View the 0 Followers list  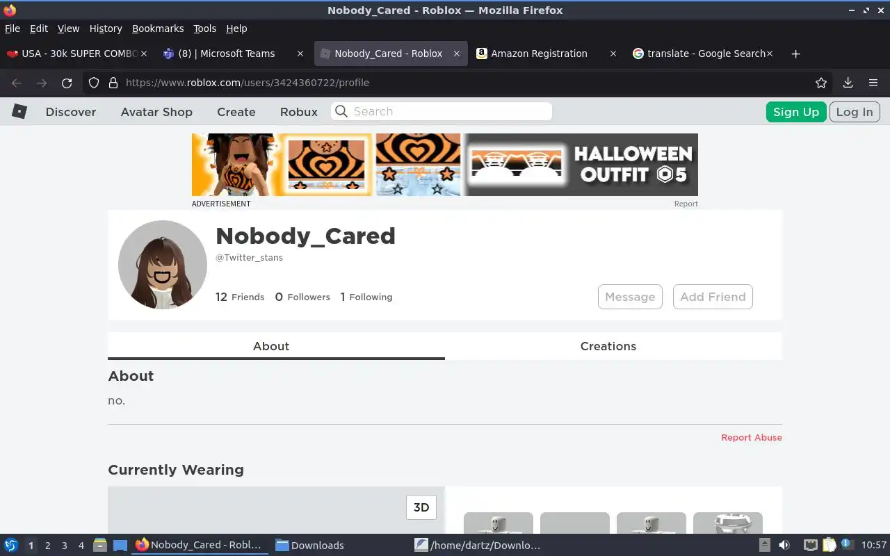point(302,297)
